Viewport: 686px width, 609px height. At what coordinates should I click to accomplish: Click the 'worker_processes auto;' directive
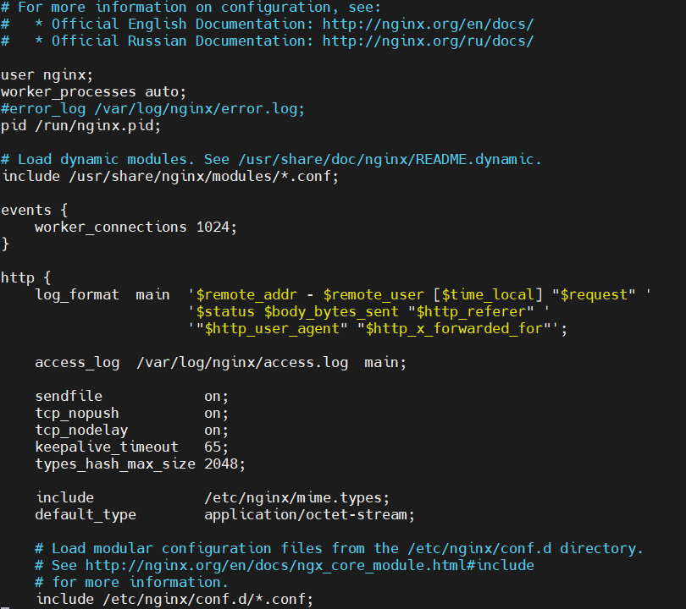(x=93, y=92)
